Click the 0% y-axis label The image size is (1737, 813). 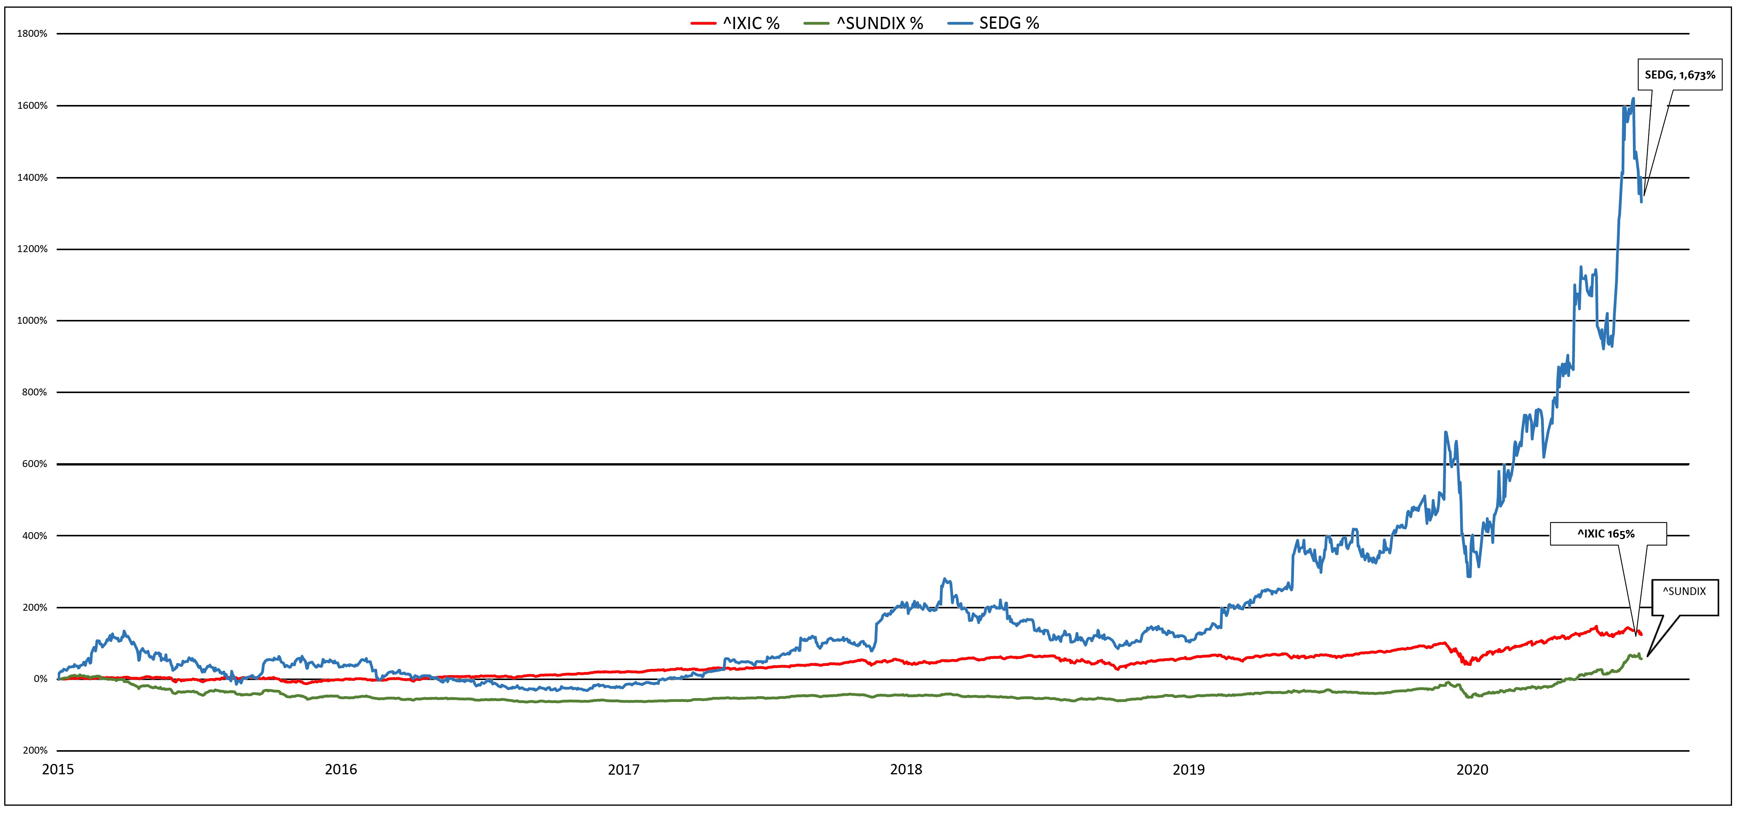(40, 679)
